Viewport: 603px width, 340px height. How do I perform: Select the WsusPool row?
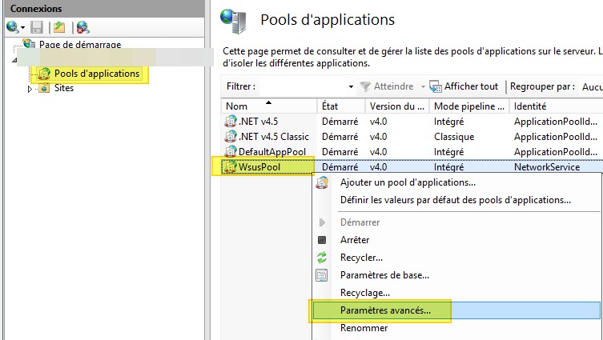point(412,167)
